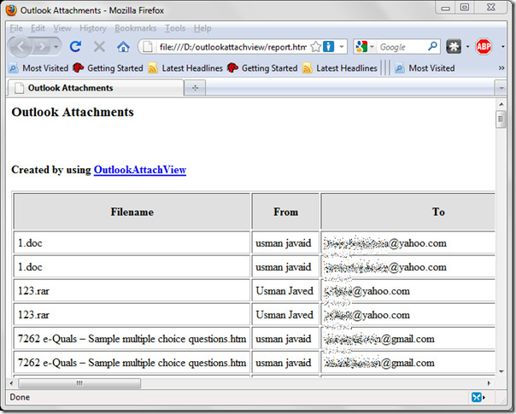Open the Bookmarks menu
The height and width of the screenshot is (414, 516).
[x=135, y=29]
